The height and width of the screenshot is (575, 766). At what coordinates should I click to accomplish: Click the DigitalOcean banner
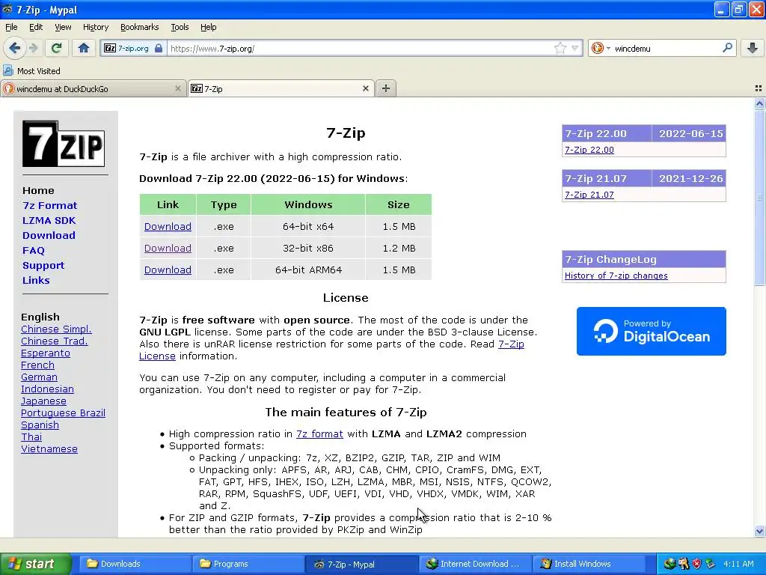click(x=652, y=331)
